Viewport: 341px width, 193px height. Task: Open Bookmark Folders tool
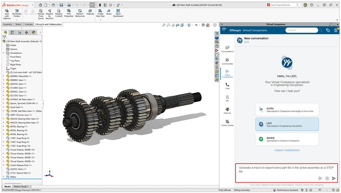pos(17,14)
